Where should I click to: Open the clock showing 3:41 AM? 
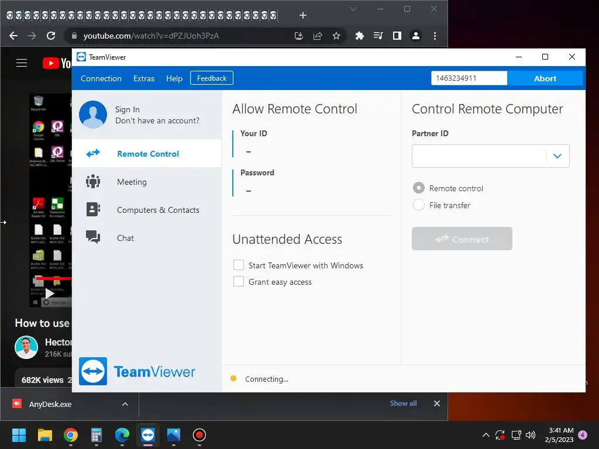(559, 435)
